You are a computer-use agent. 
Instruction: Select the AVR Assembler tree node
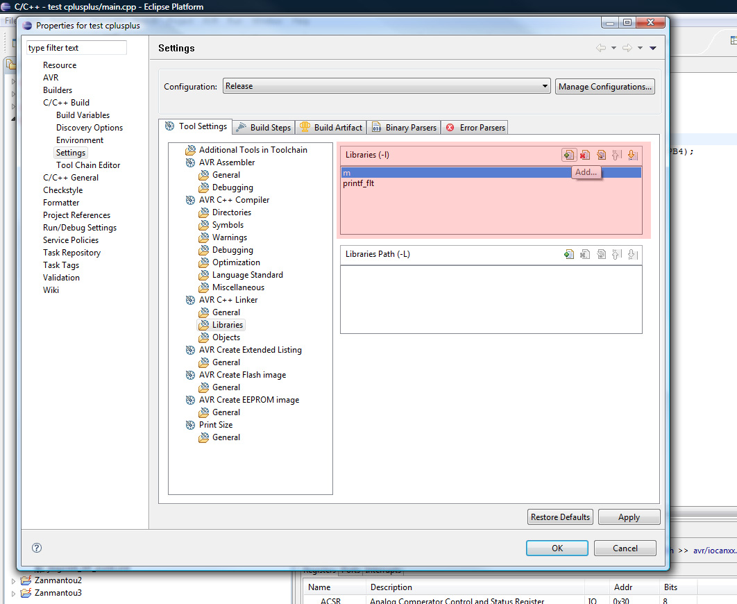(x=226, y=162)
